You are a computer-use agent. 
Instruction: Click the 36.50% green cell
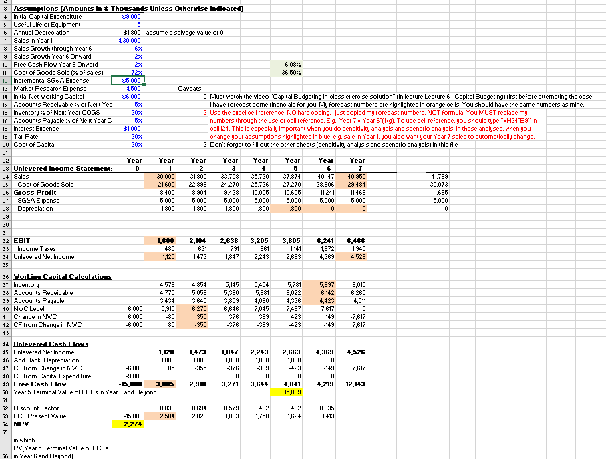pyautogui.click(x=286, y=73)
